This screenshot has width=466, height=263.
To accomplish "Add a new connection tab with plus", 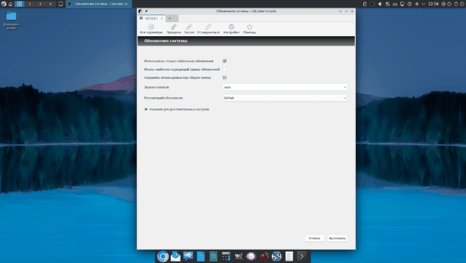I will (170, 19).
